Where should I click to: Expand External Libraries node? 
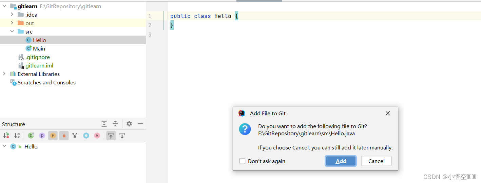[4, 74]
